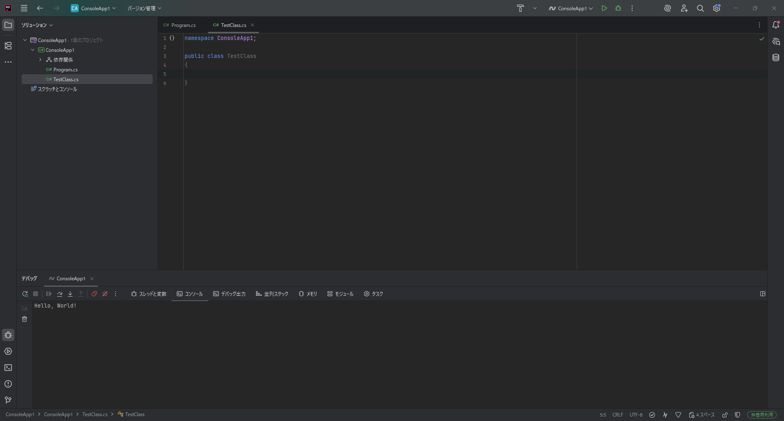Expand the 依存関係 node in the solution tree

pos(40,60)
